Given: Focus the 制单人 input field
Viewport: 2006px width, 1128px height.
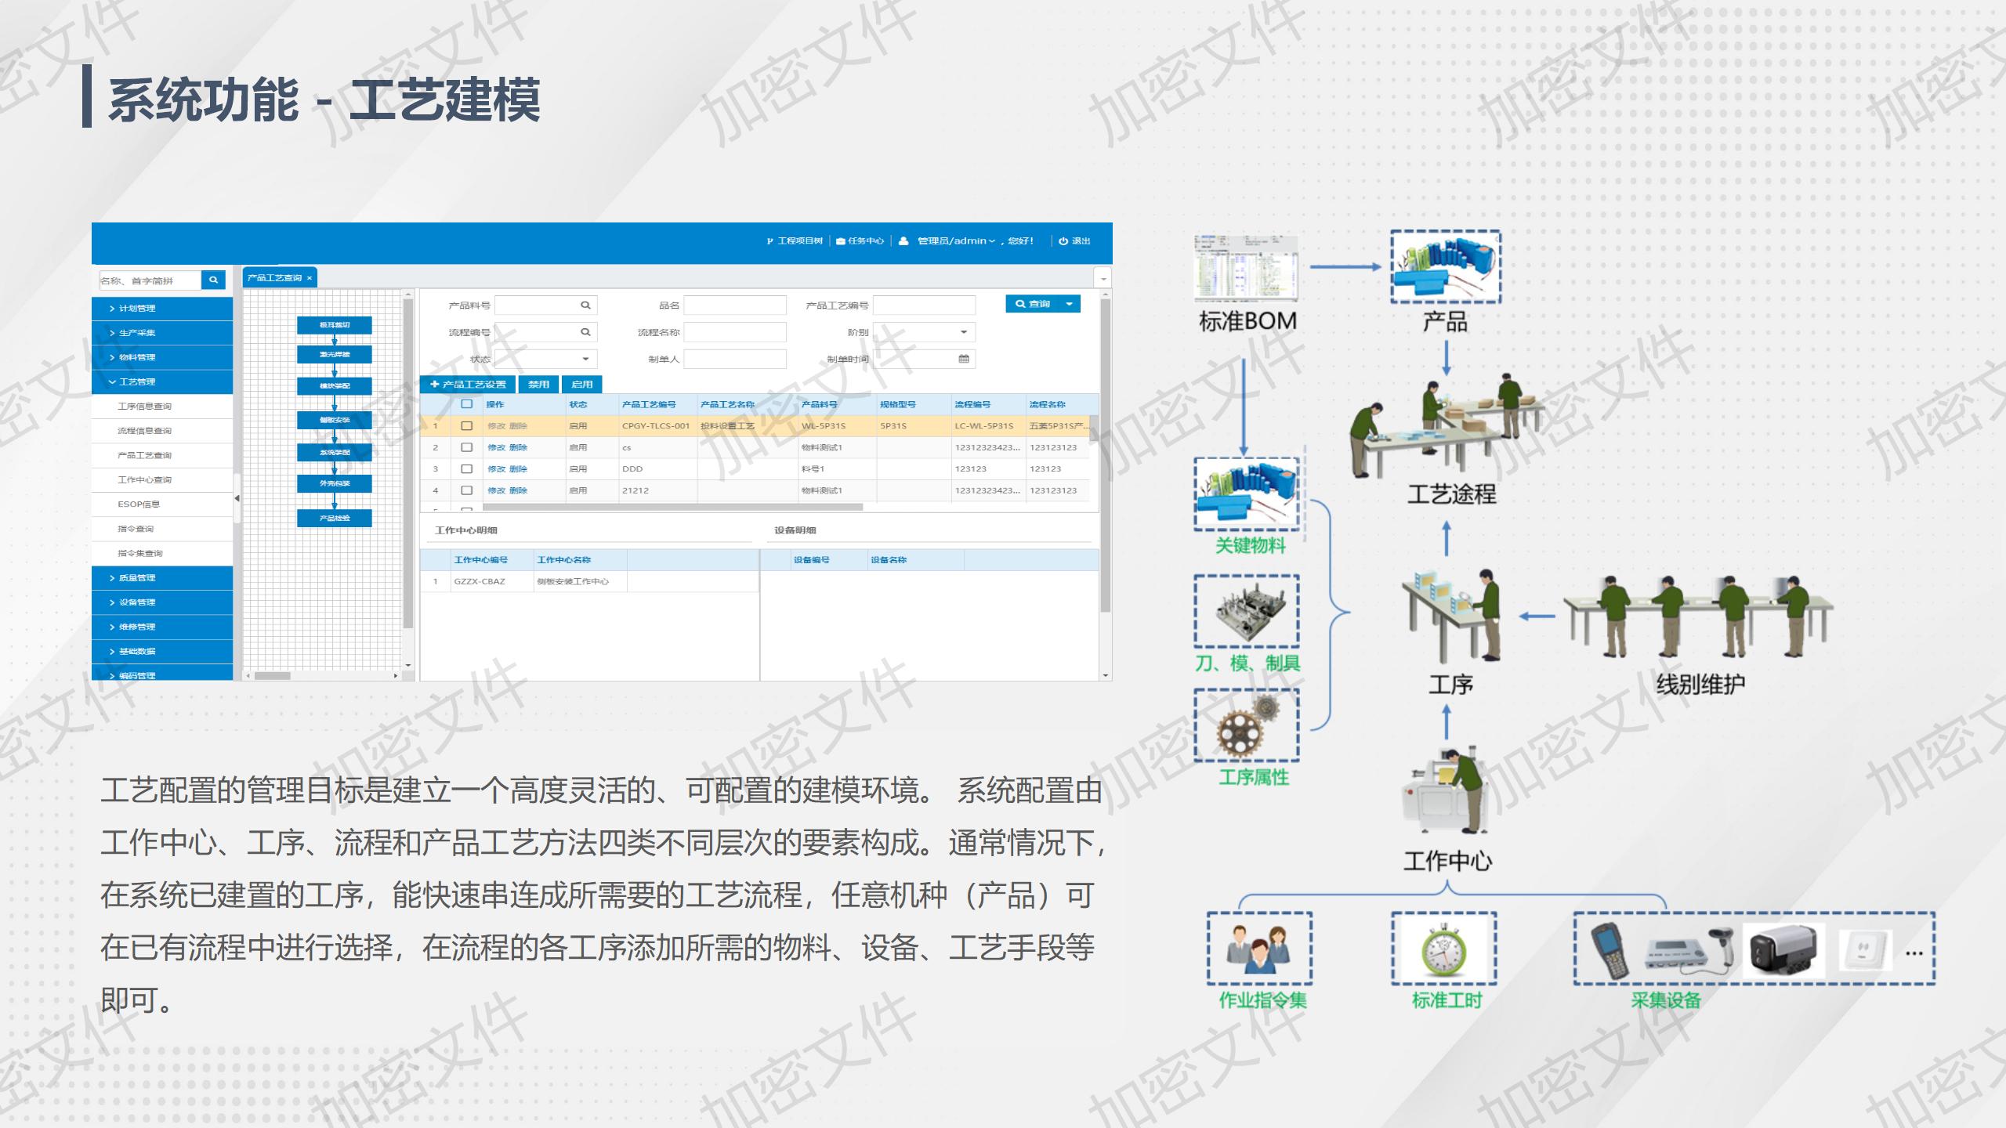Looking at the screenshot, I should pyautogui.click(x=735, y=359).
